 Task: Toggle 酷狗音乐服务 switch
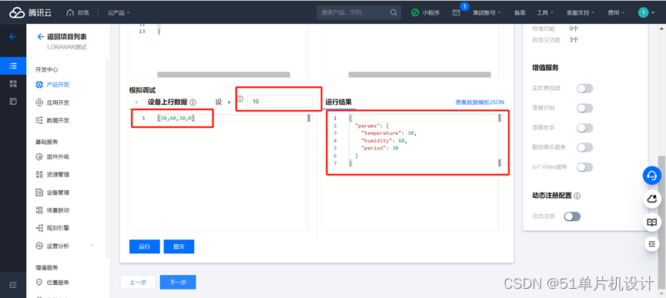(x=584, y=147)
